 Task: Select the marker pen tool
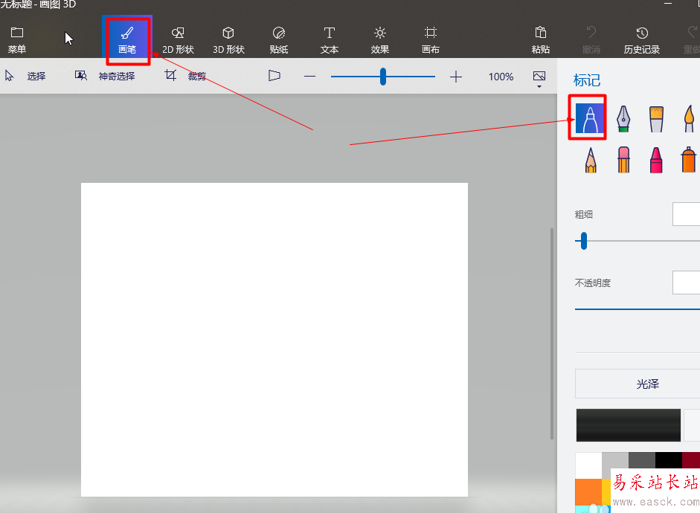(589, 118)
